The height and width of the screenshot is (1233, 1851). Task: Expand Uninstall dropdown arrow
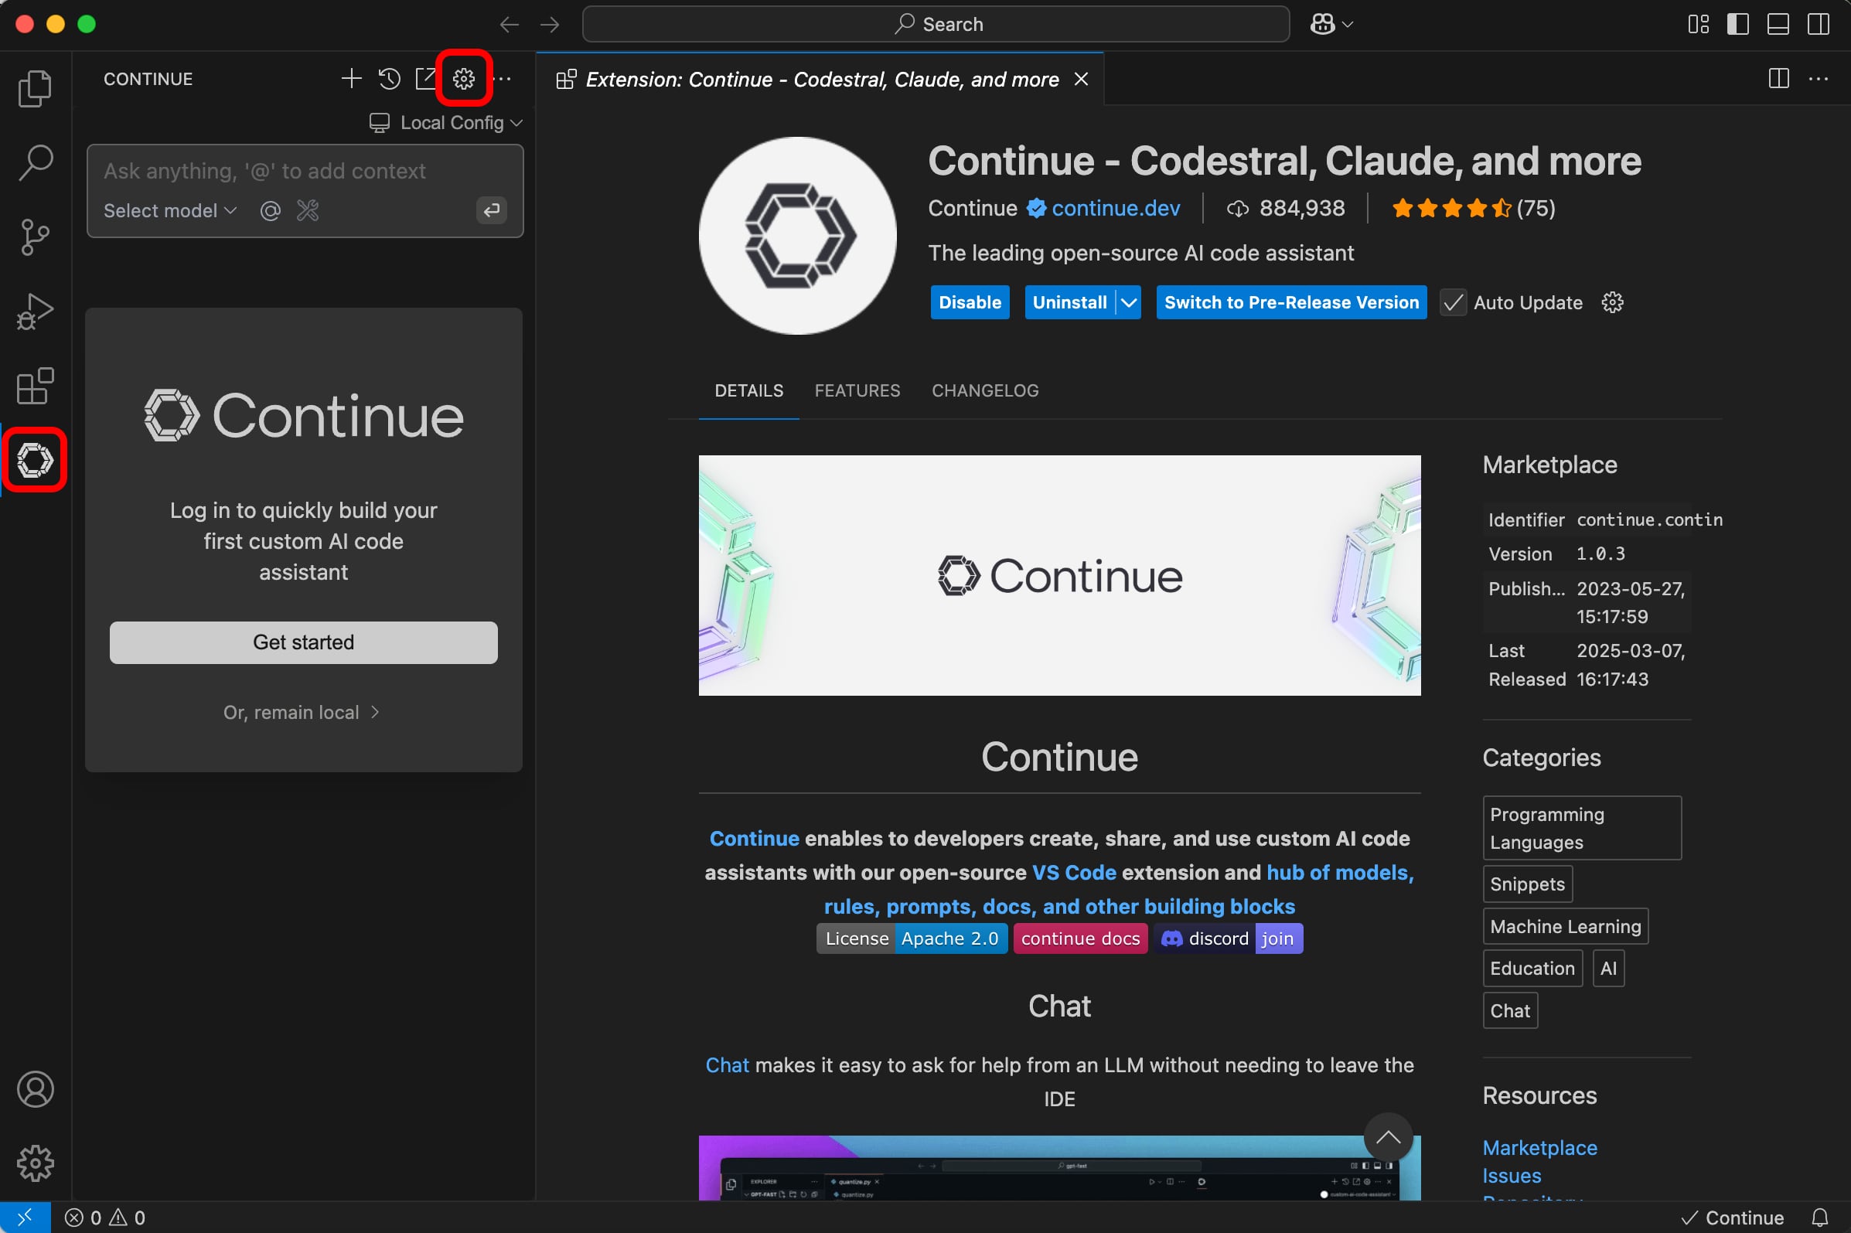tap(1128, 303)
